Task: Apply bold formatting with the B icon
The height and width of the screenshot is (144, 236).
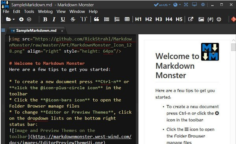Action: [45, 20]
